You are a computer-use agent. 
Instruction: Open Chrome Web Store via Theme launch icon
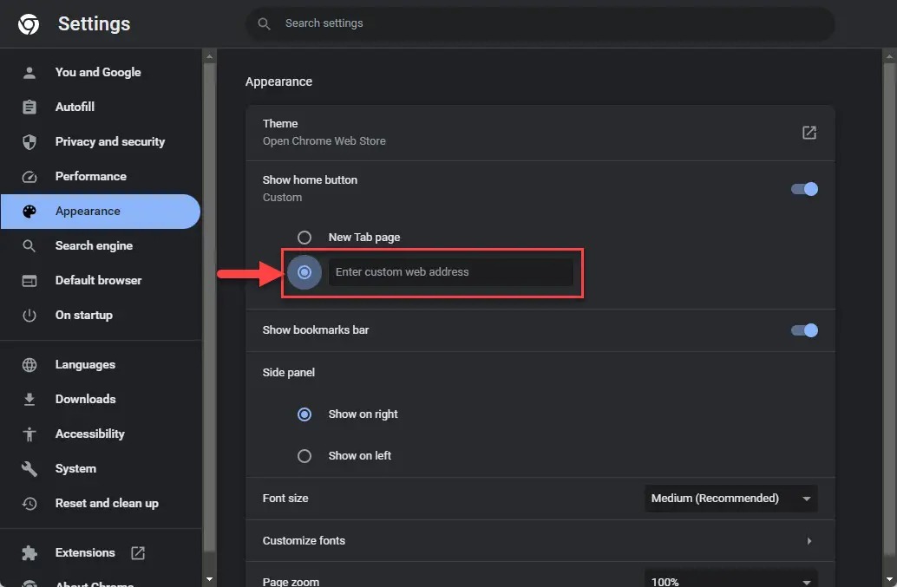[x=809, y=133]
